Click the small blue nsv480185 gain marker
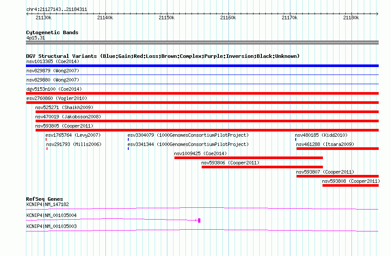This screenshot has height=256, width=391. [296, 139]
